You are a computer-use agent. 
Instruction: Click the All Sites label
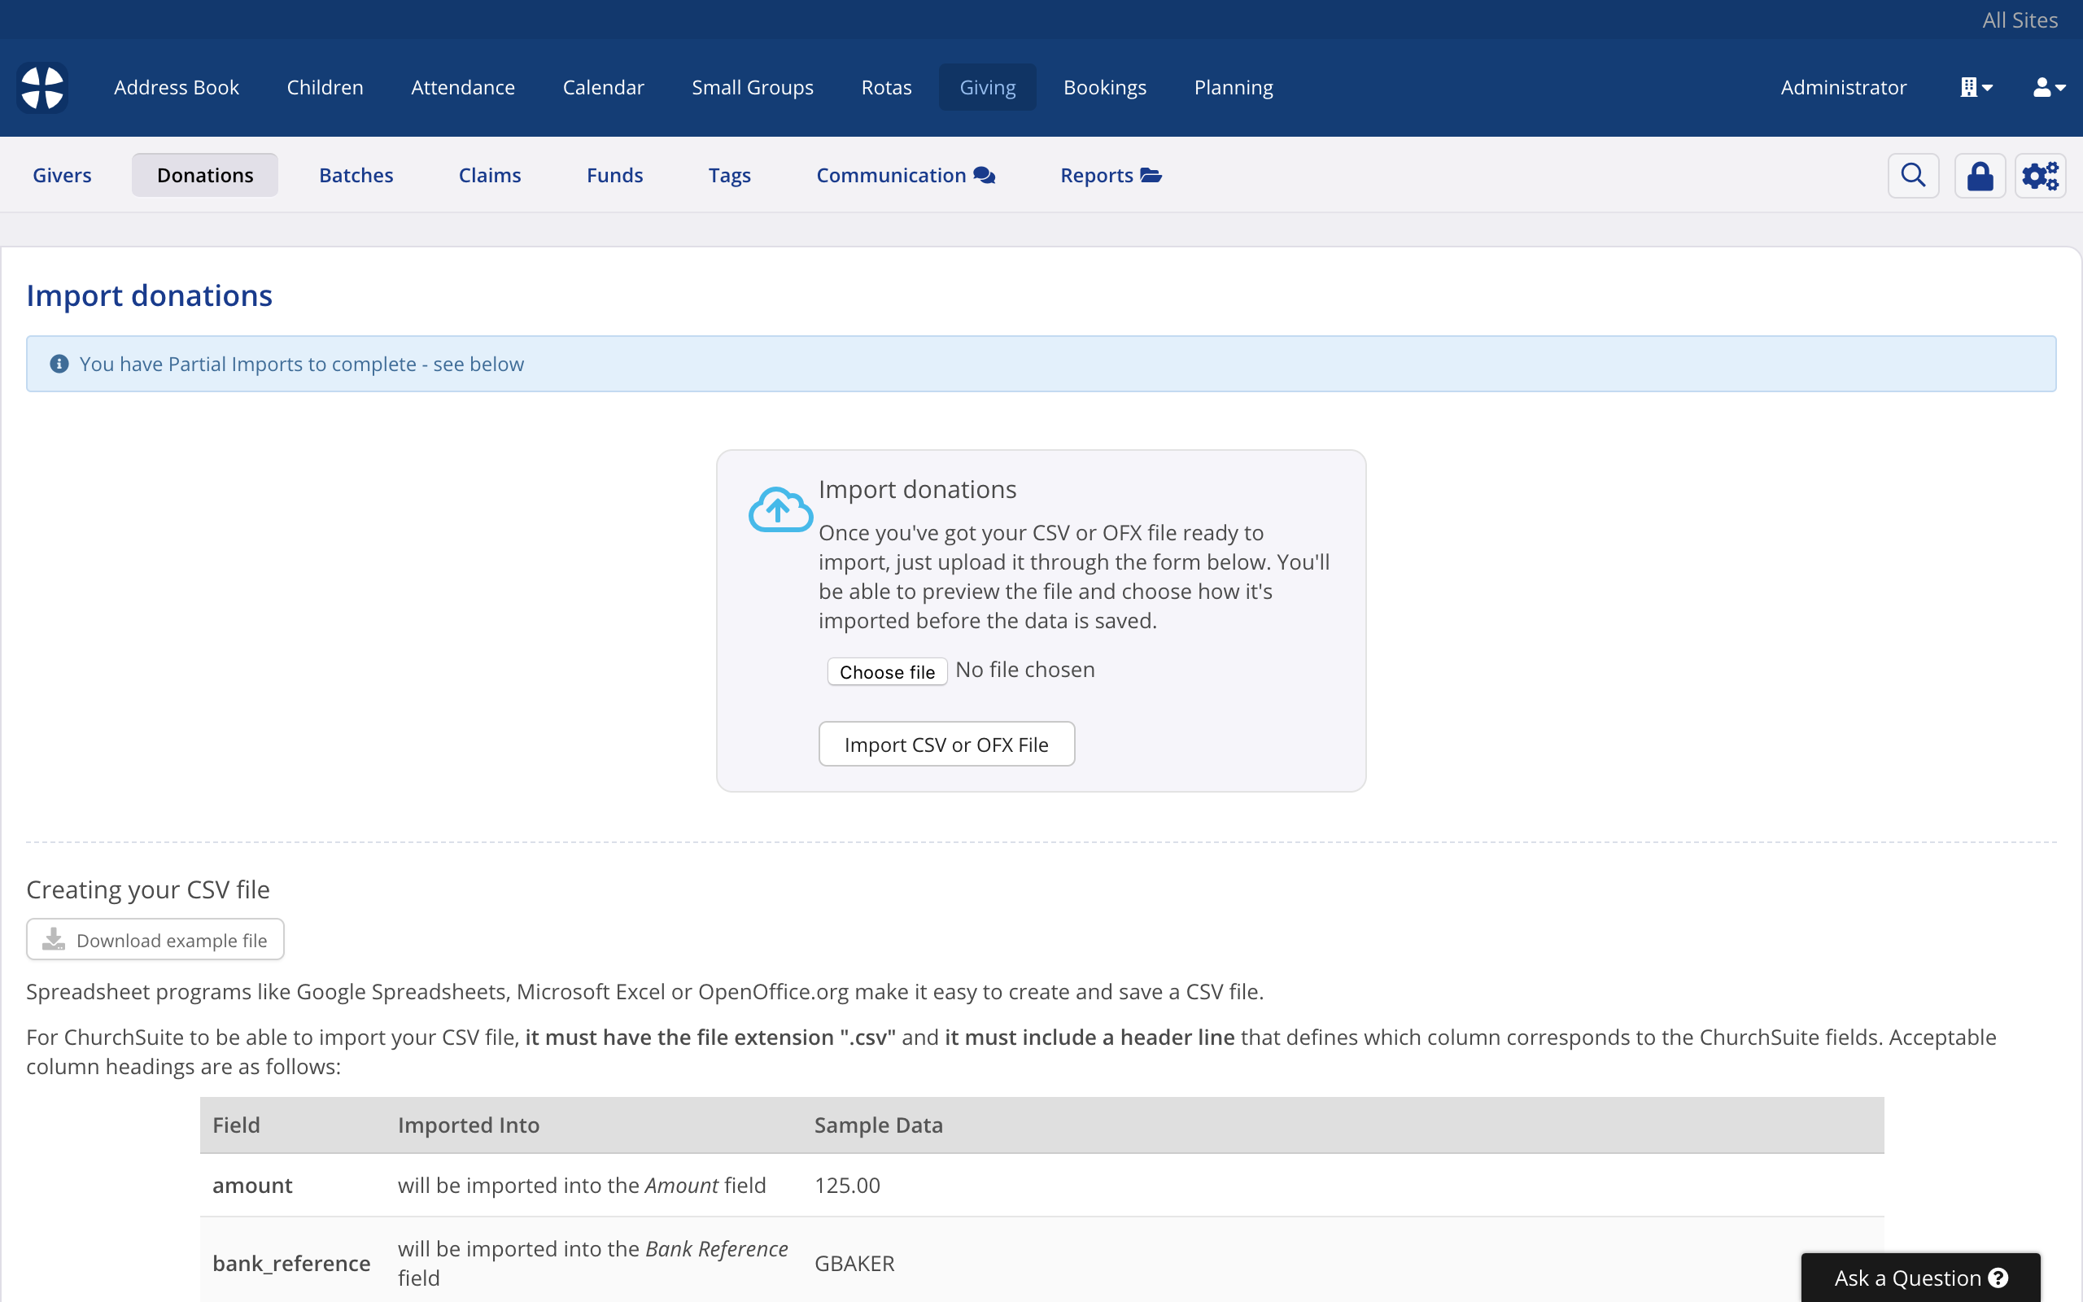(x=2020, y=20)
